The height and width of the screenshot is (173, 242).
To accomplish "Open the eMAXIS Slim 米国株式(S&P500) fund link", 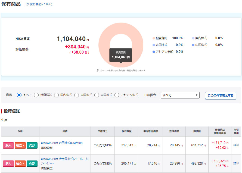I will tap(62, 143).
